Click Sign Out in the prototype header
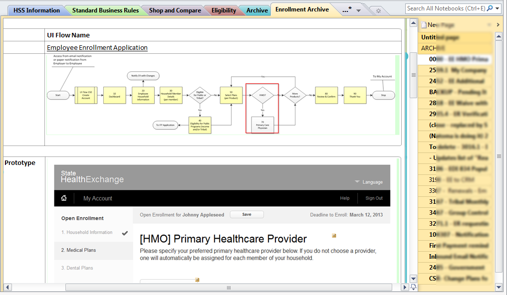This screenshot has width=507, height=295. click(x=374, y=198)
